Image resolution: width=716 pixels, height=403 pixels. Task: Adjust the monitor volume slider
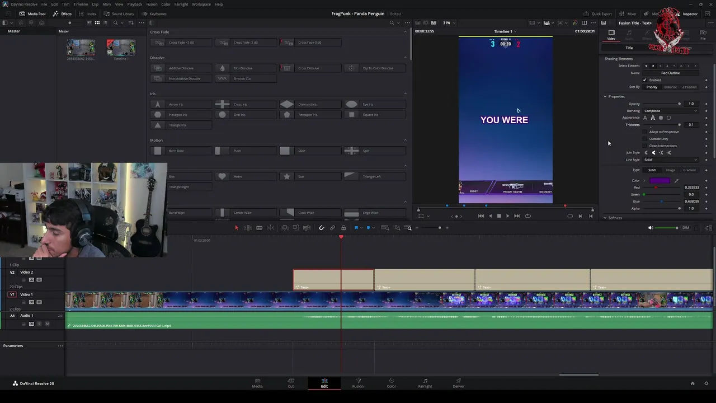click(666, 228)
